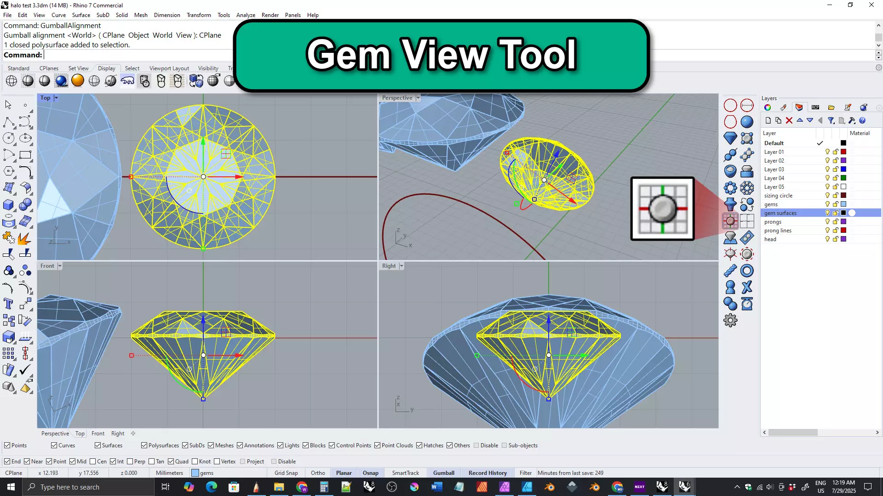Click the blue gem creator icon
This screenshot has height=496, width=883.
click(x=730, y=138)
